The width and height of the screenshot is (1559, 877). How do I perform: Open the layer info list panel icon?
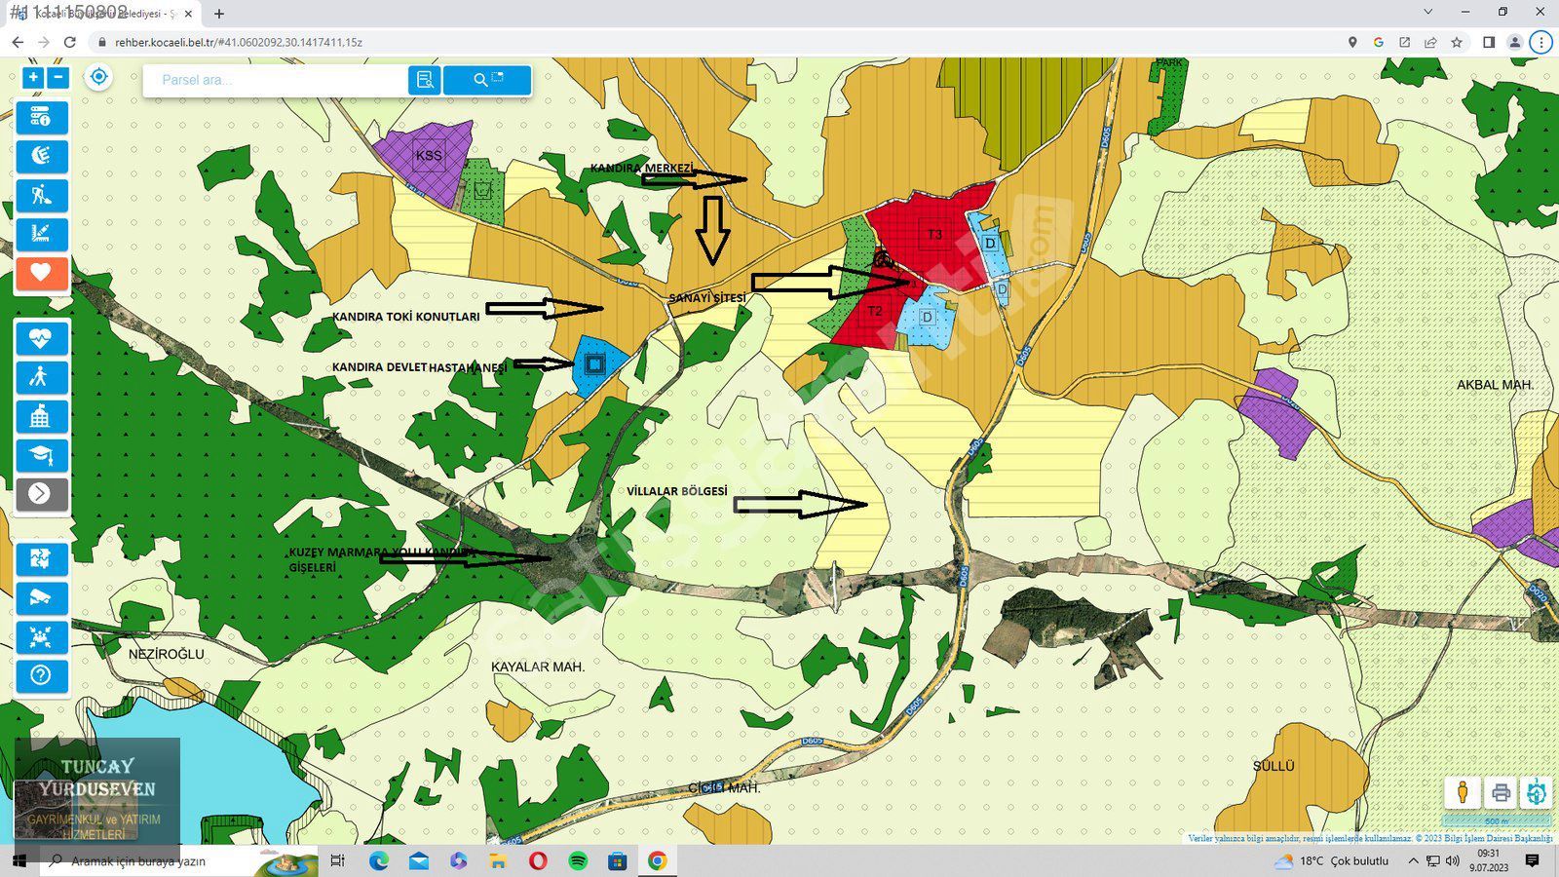click(41, 118)
